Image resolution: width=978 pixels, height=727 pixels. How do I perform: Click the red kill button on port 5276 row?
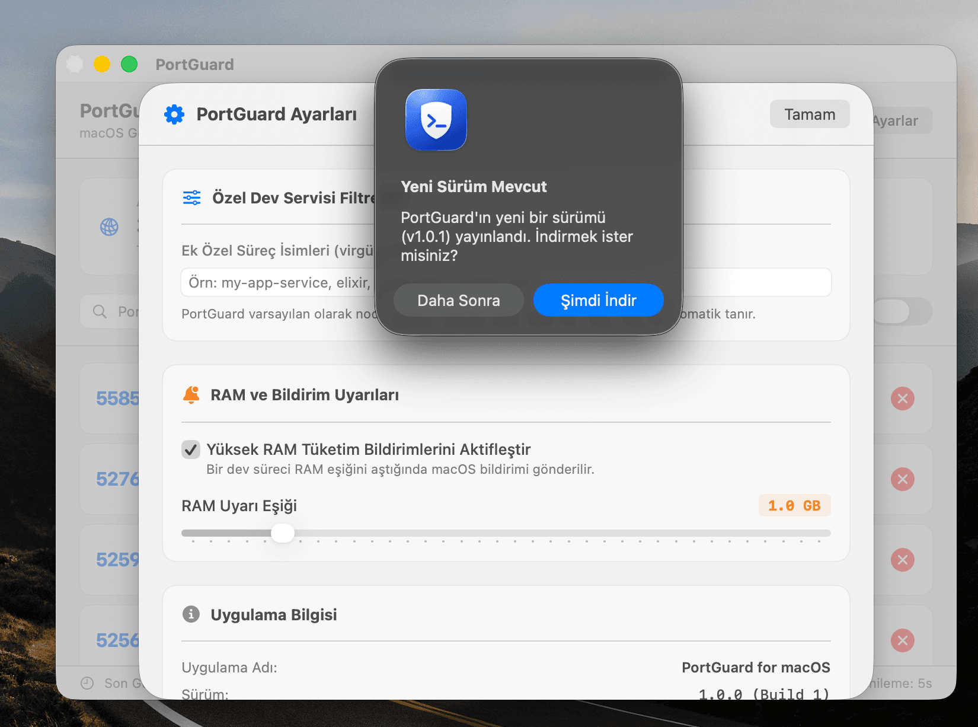pyautogui.click(x=902, y=479)
